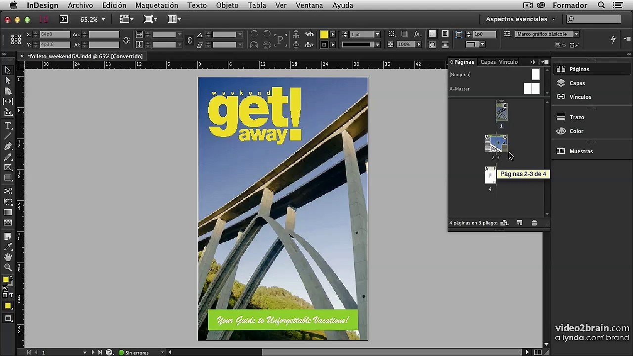Delete selected pages with trash icon
Image resolution: width=633 pixels, height=356 pixels.
[x=534, y=223]
